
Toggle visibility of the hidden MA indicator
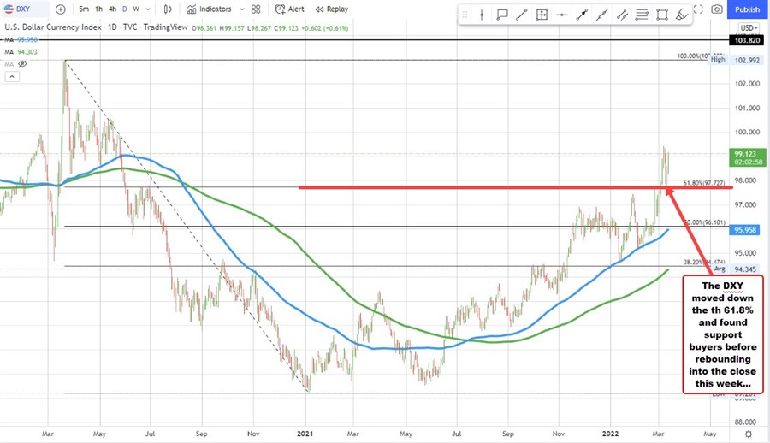point(22,64)
